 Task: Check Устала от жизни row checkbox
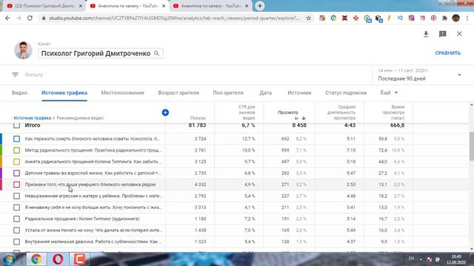pos(16,230)
